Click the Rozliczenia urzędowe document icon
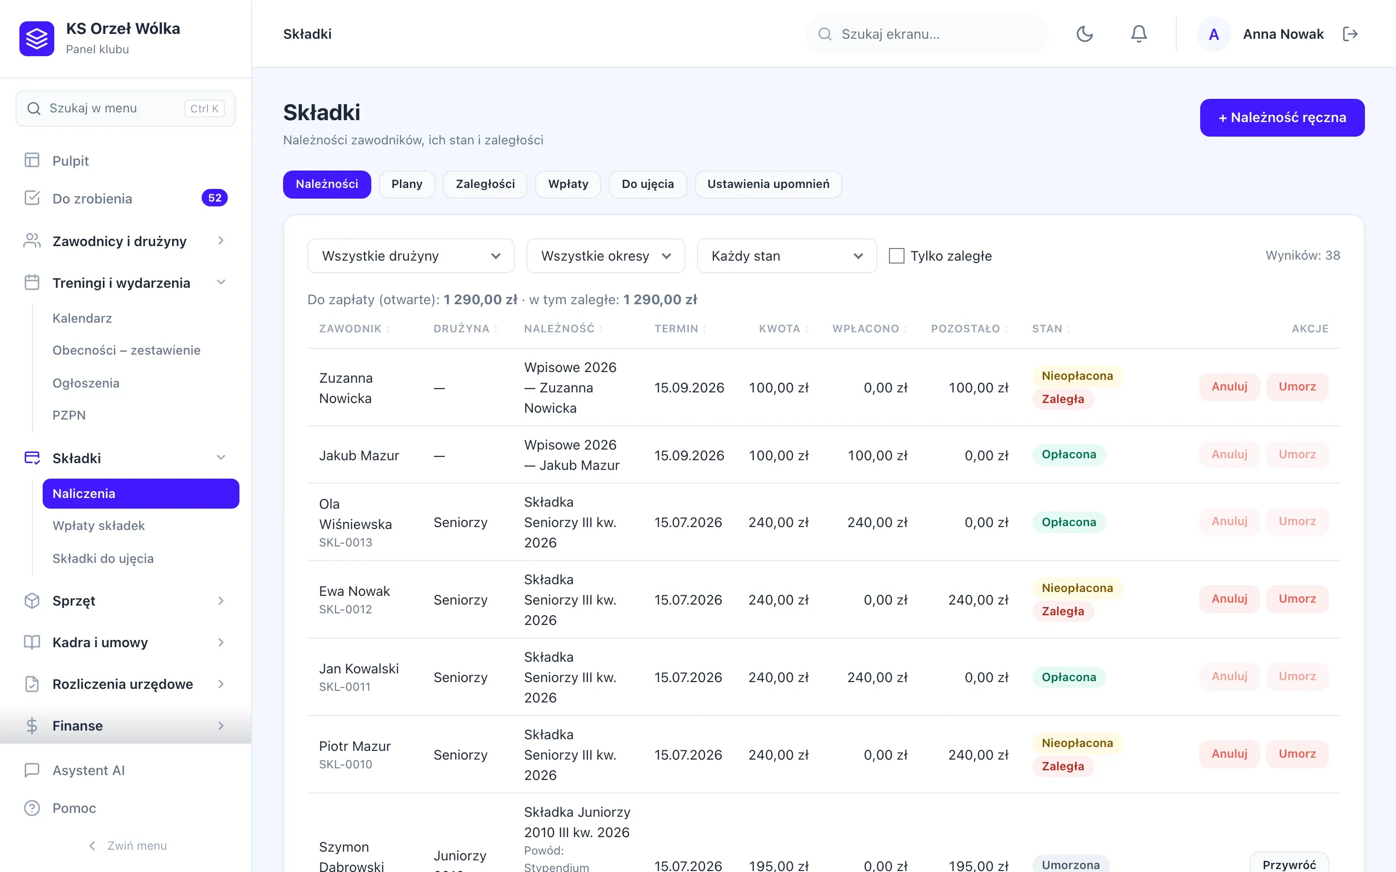The image size is (1396, 872). click(x=32, y=684)
